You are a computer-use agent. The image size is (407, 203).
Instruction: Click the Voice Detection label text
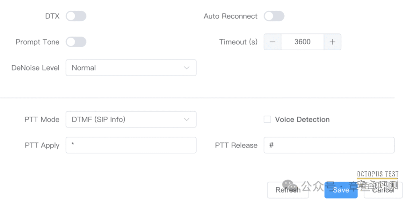[x=302, y=120]
